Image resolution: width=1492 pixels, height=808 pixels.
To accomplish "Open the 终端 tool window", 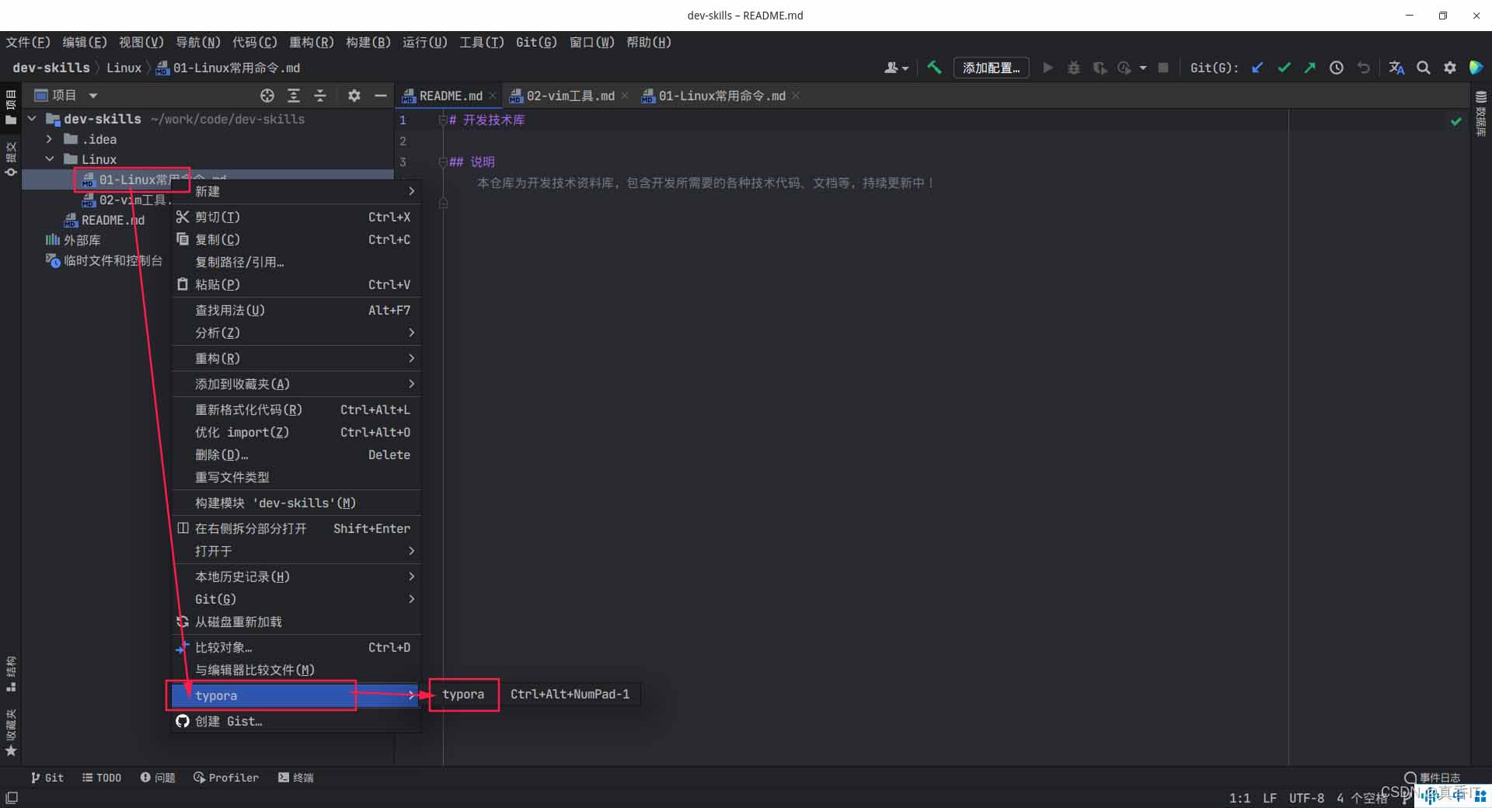I will tap(296, 778).
